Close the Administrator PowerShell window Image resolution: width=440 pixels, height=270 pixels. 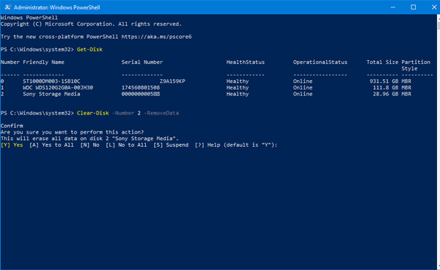tap(433, 7)
